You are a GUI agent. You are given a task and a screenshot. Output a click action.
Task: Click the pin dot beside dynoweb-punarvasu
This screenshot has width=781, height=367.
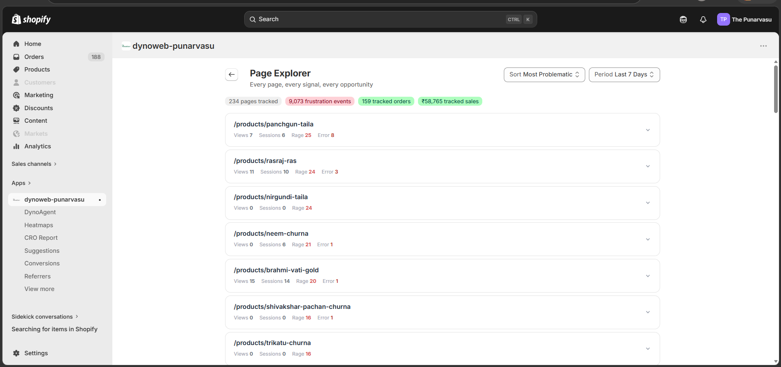click(x=100, y=200)
